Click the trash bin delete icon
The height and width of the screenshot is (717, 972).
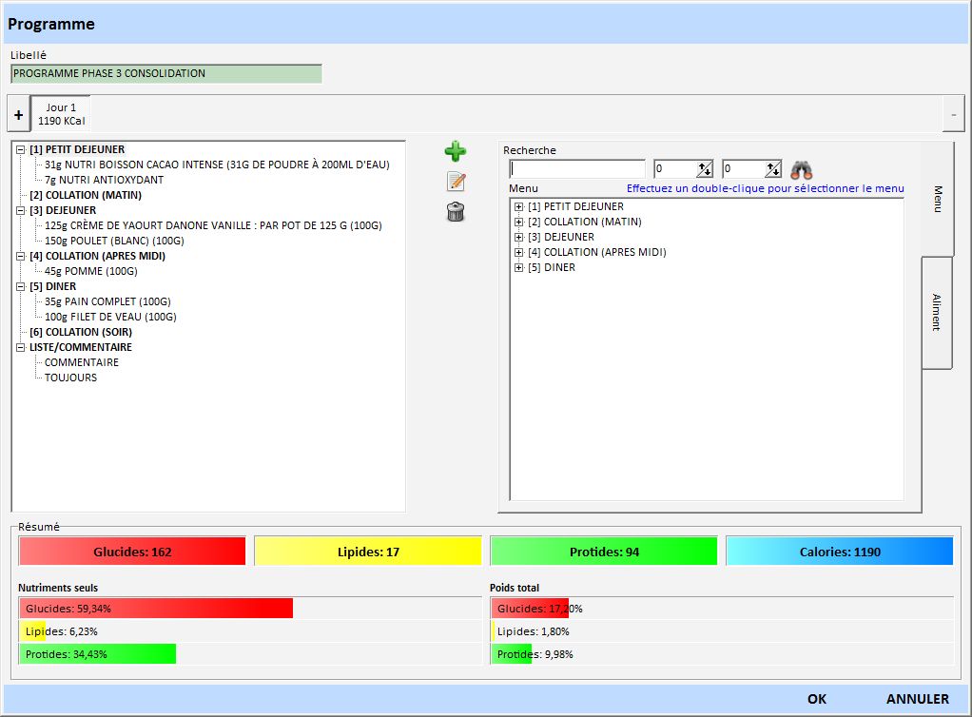(456, 212)
